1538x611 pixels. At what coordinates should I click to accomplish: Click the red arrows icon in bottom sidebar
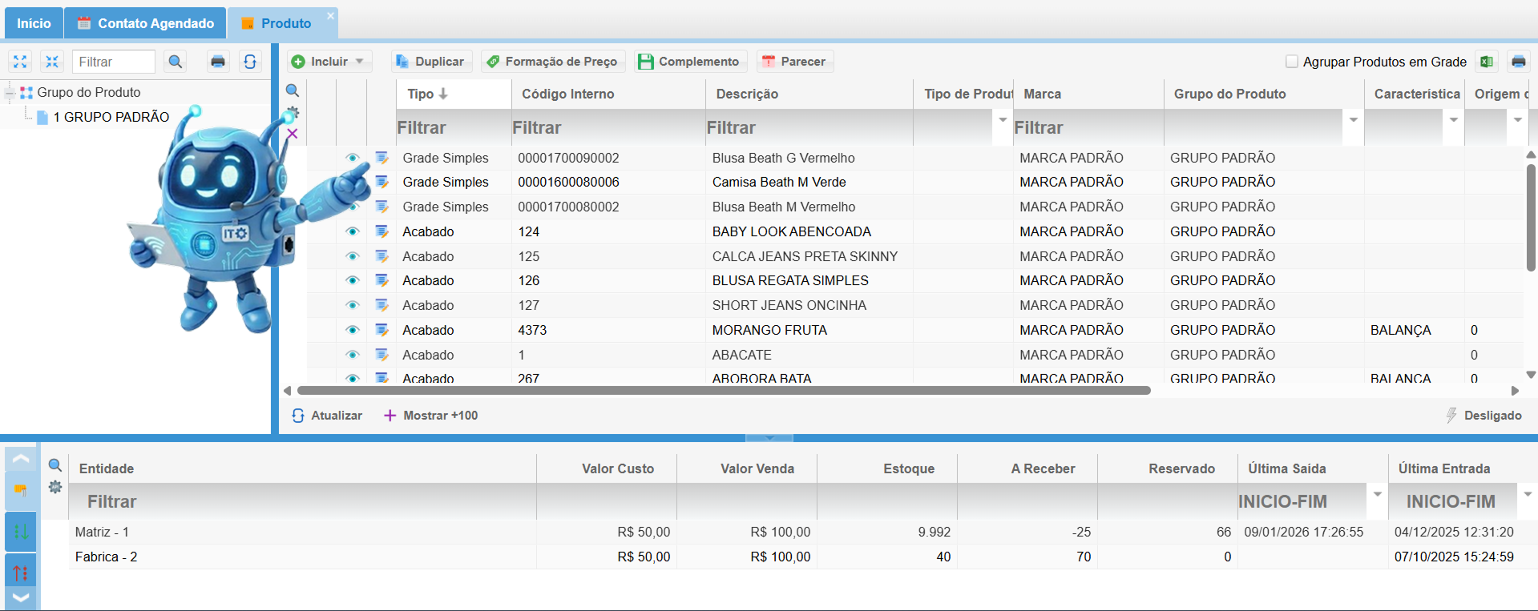(21, 573)
